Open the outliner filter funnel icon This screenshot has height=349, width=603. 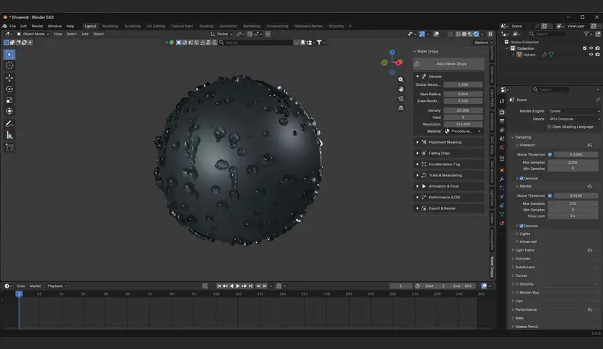(x=586, y=34)
